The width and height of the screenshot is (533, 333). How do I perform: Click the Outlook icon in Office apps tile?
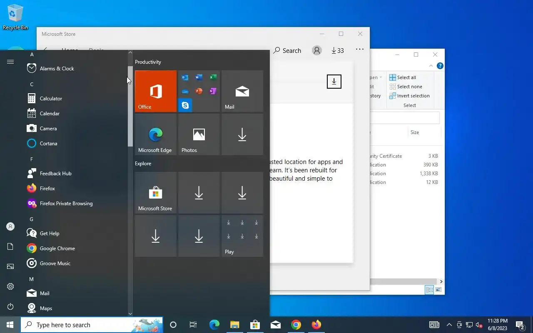pyautogui.click(x=185, y=77)
